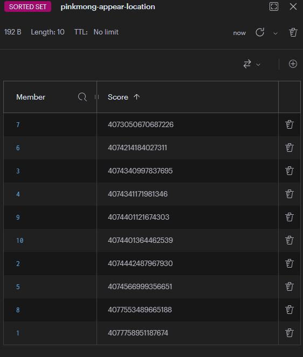Remove member 2 with trash icon
Viewport: 303px width, 357px height.
click(290, 263)
